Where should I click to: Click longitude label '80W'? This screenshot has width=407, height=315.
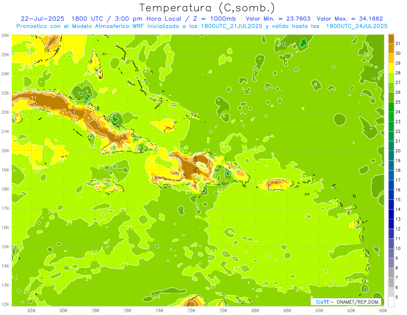coord(63,311)
